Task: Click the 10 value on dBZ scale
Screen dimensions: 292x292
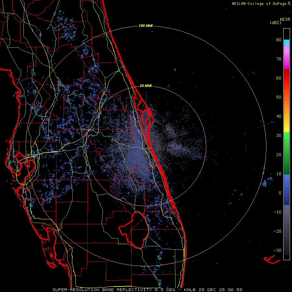Action: [279, 174]
